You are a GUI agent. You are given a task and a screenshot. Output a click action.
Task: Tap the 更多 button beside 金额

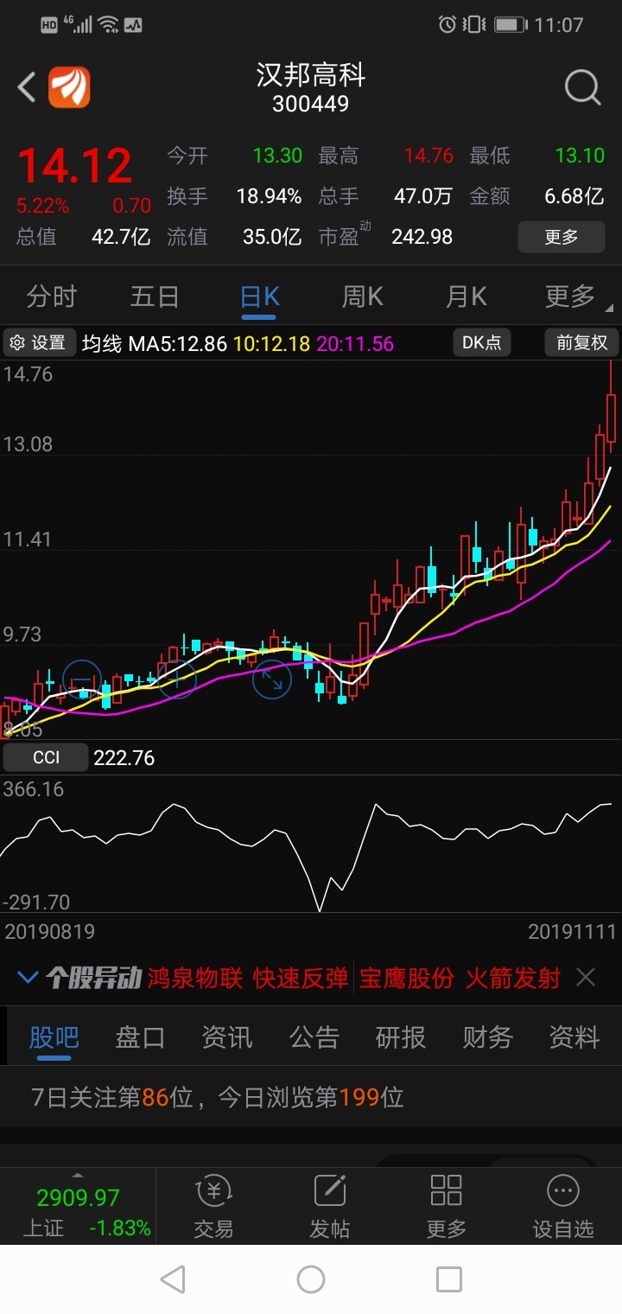(x=562, y=237)
